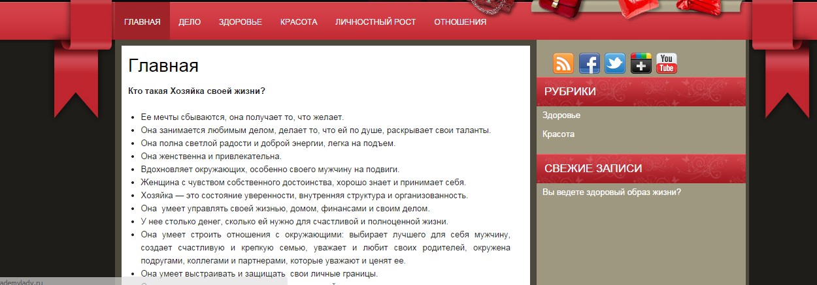The width and height of the screenshot is (817, 285).
Task: Click bullet 'Она умеет управлять своей жизнью'
Action: tap(285, 209)
